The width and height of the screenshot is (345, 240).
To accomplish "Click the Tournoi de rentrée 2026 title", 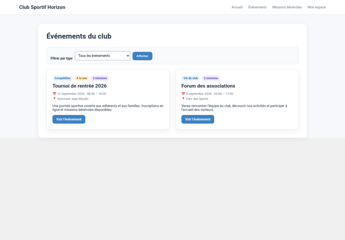I will pyautogui.click(x=80, y=86).
